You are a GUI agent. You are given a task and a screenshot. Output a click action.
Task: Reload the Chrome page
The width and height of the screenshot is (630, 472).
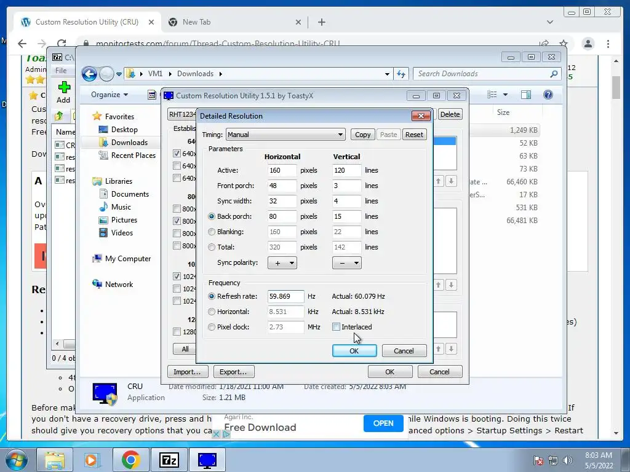(x=62, y=44)
